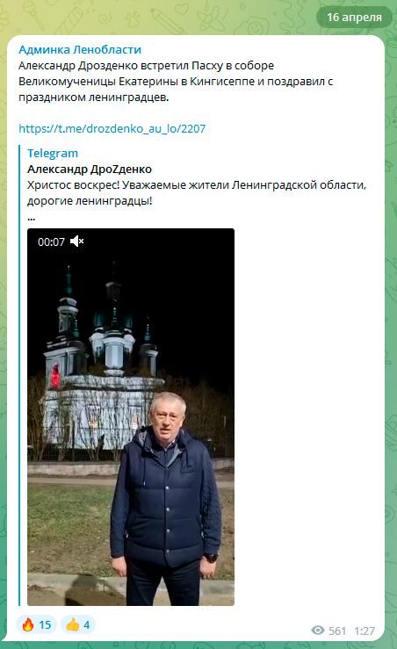
Task: Open the Александр ДроZденко preview title
Action: click(x=90, y=169)
